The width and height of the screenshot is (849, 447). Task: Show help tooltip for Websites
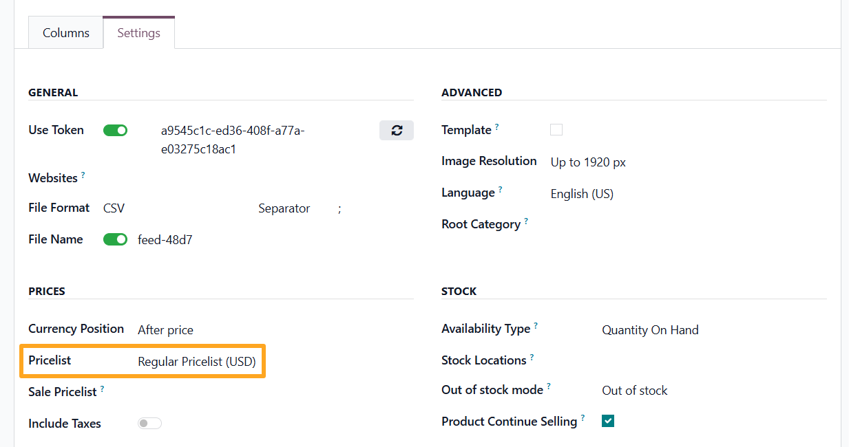click(x=83, y=175)
